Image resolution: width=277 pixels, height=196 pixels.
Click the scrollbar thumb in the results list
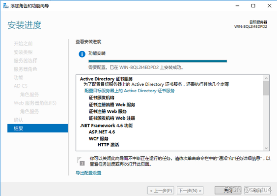[266, 88]
